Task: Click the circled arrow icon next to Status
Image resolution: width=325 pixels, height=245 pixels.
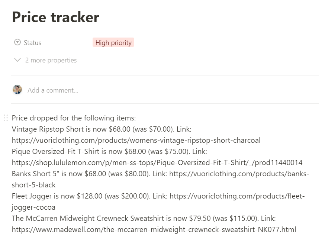Action: pos(17,42)
